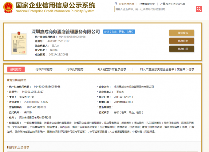This screenshot has width=209, height=152.
Task: Click registration authority 福田局 in header card
Action: tap(54, 50)
